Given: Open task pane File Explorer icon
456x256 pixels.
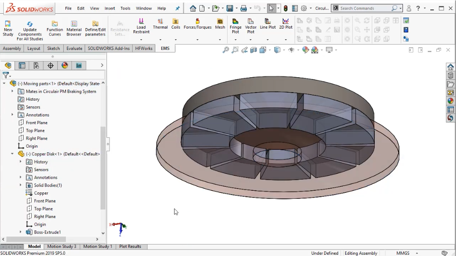Looking at the screenshot, I should (x=450, y=84).
